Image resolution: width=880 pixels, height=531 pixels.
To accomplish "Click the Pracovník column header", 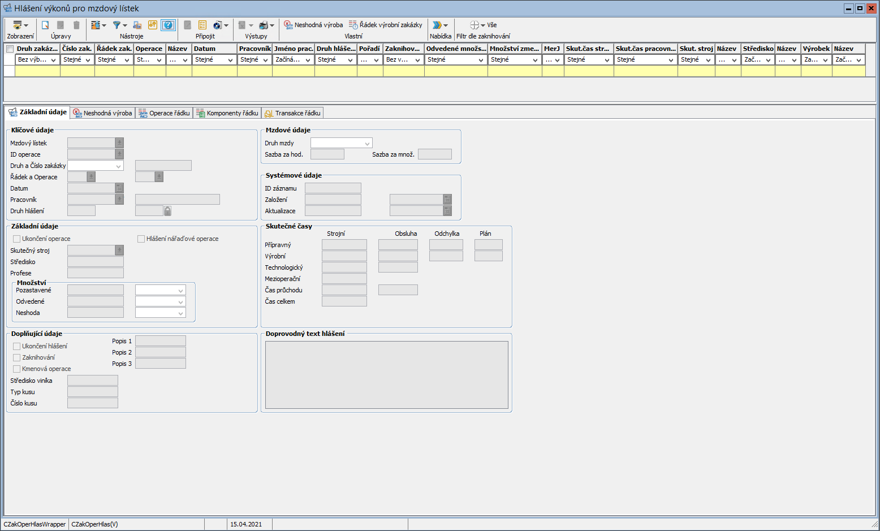I will (x=254, y=49).
